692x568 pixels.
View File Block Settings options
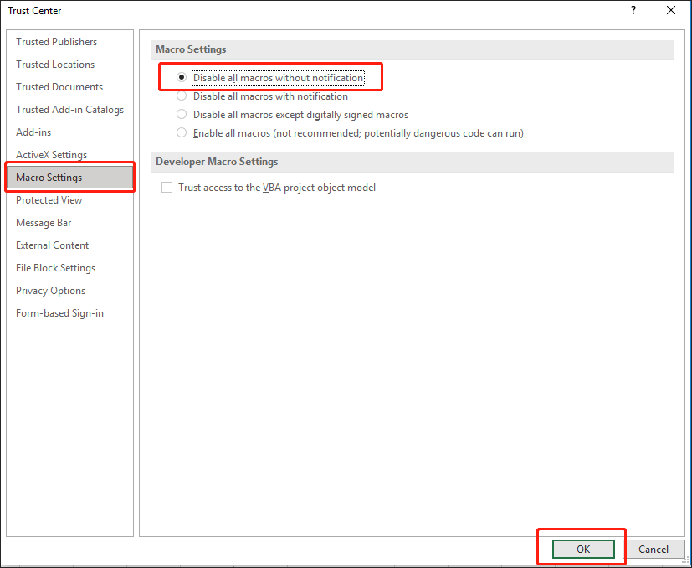coord(55,267)
